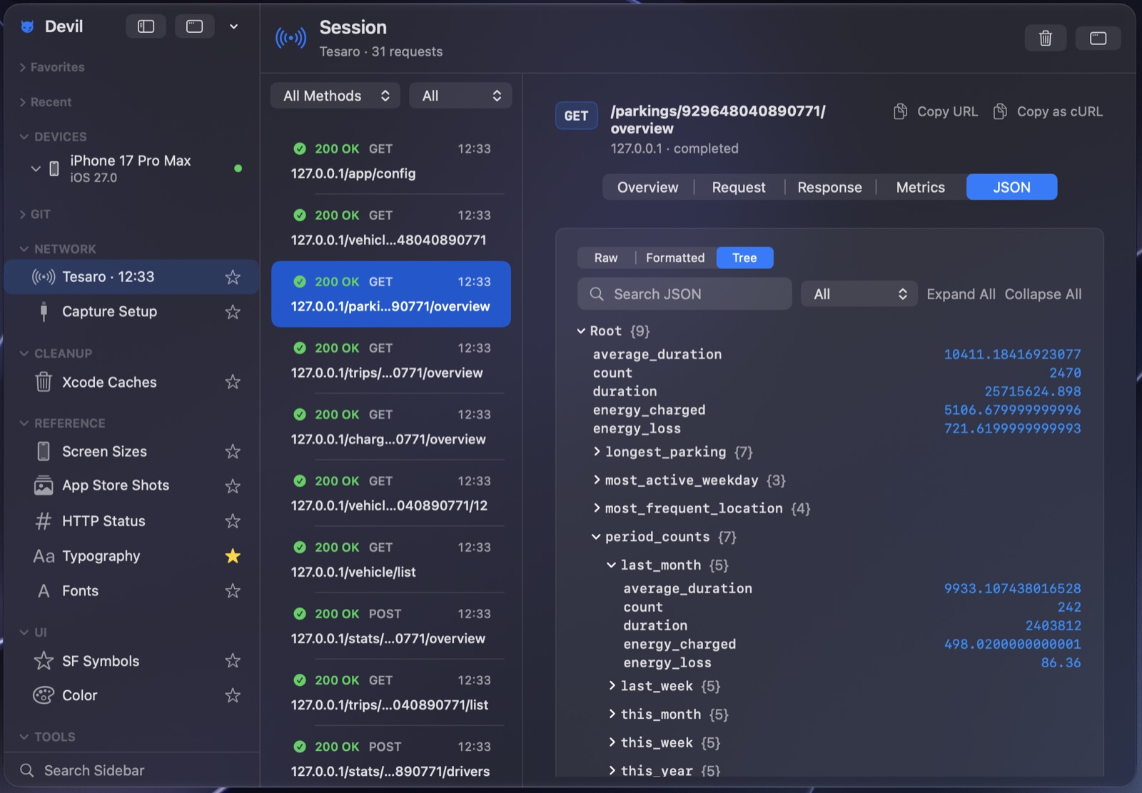This screenshot has height=793, width=1142.
Task: Click Collapse All
Action: 1043,294
